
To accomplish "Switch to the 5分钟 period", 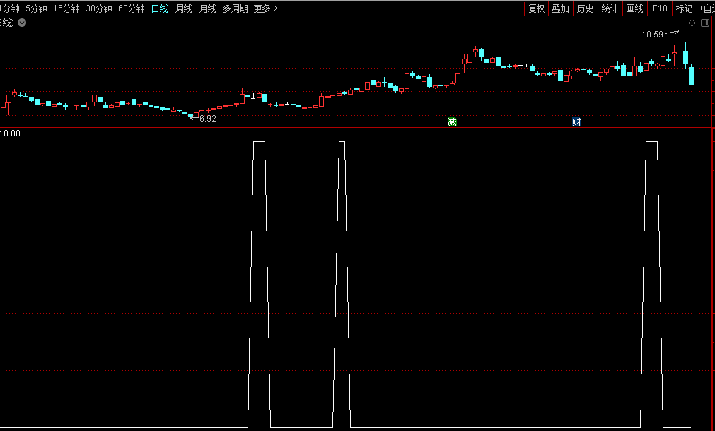I will [x=36, y=8].
